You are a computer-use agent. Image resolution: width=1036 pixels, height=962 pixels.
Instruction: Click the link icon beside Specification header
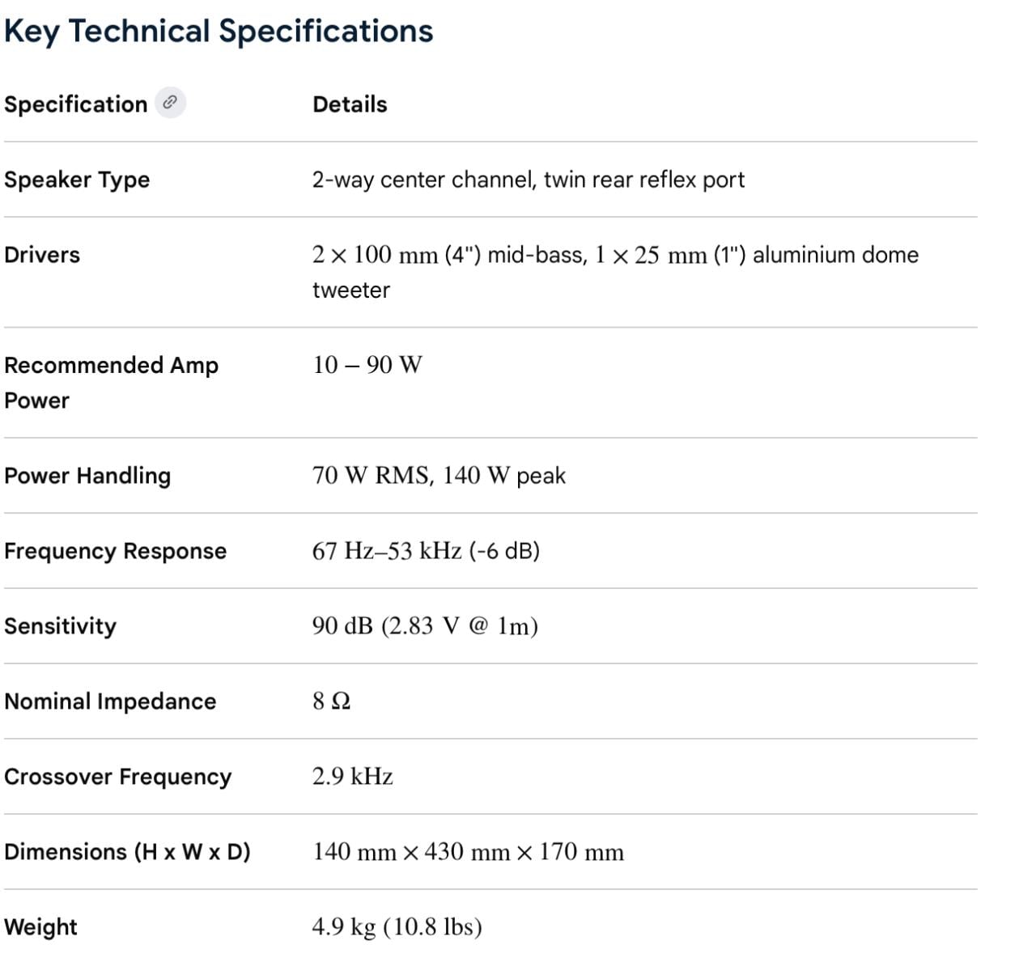click(x=170, y=103)
